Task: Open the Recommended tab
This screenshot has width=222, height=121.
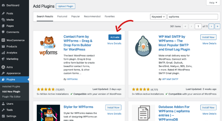Action: pyautogui.click(x=92, y=16)
